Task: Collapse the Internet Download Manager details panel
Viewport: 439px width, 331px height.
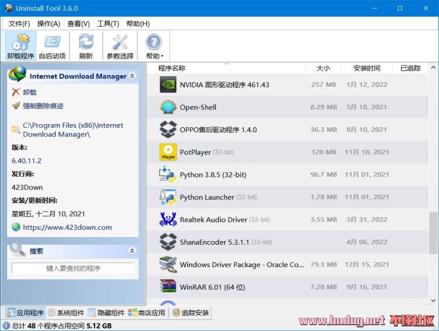Action: 132,76
